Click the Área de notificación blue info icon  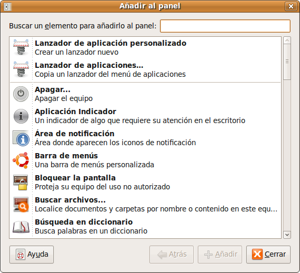tap(21, 138)
